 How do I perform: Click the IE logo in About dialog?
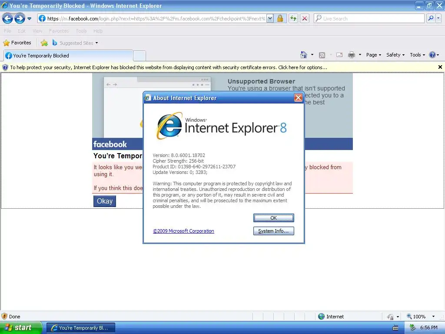[169, 126]
